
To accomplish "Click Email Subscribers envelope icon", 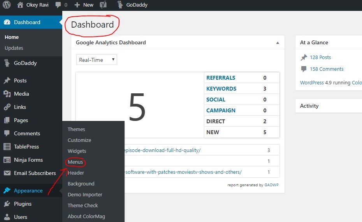I will (x=7, y=173).
